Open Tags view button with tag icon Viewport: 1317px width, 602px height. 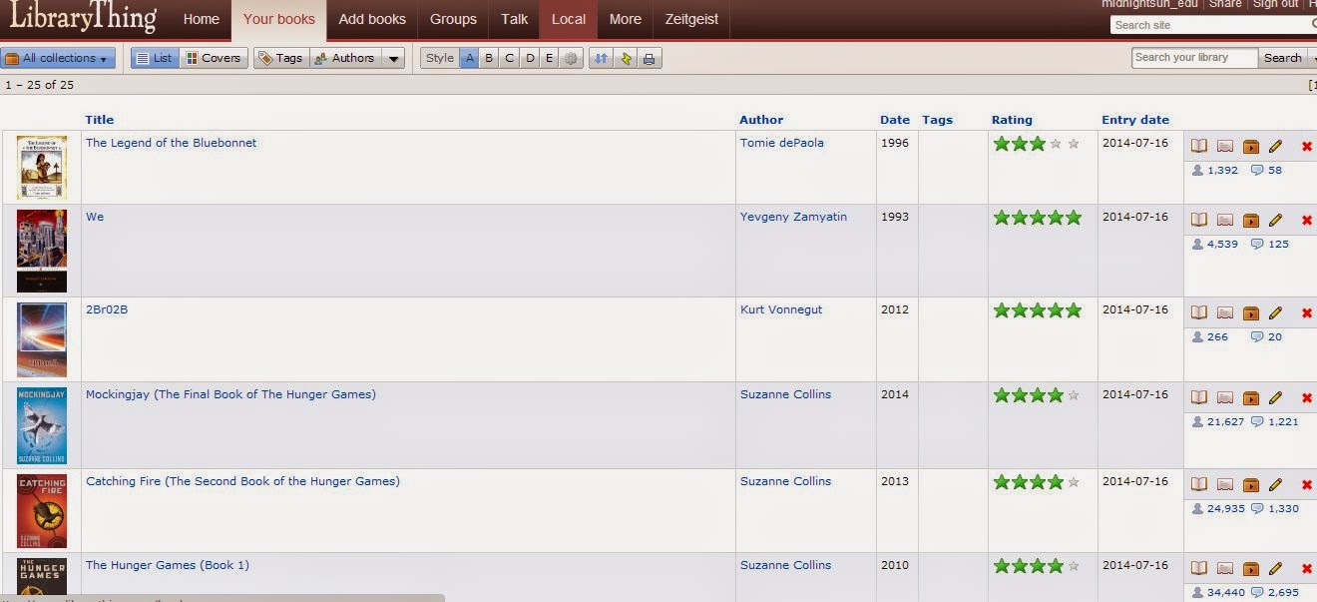click(x=281, y=58)
